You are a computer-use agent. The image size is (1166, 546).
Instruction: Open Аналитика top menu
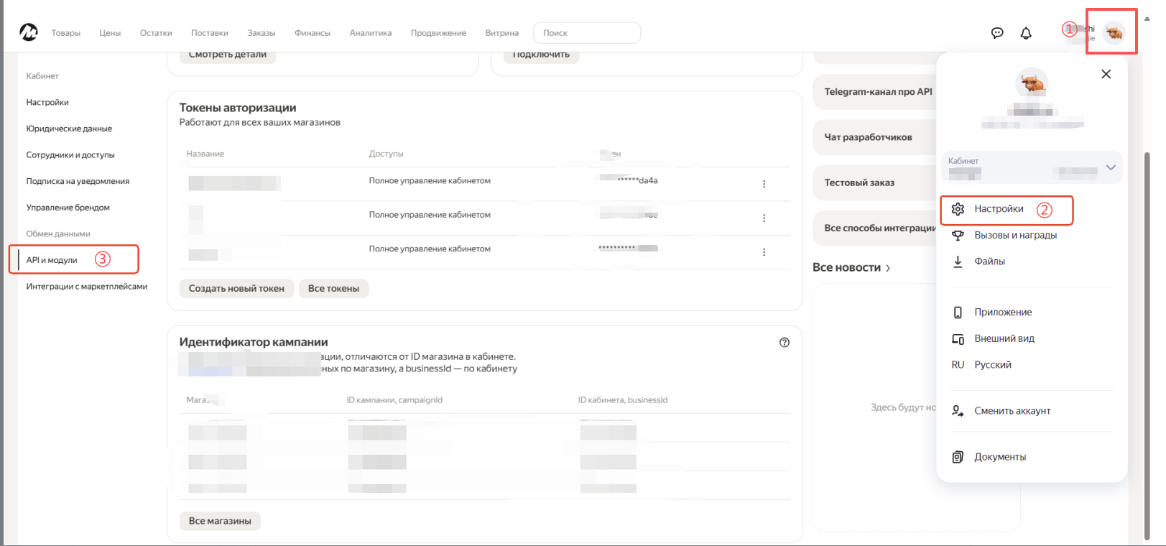tap(371, 33)
